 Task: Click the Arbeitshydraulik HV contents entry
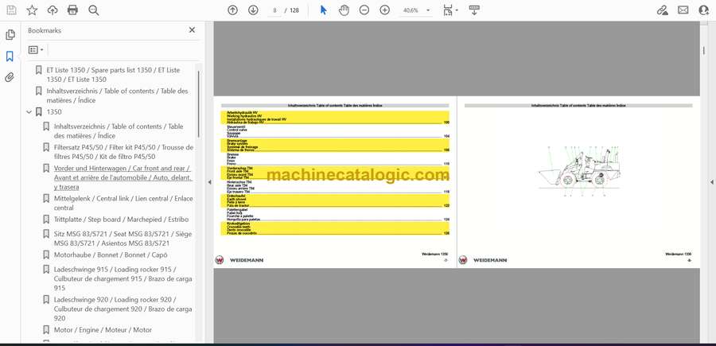(335, 117)
